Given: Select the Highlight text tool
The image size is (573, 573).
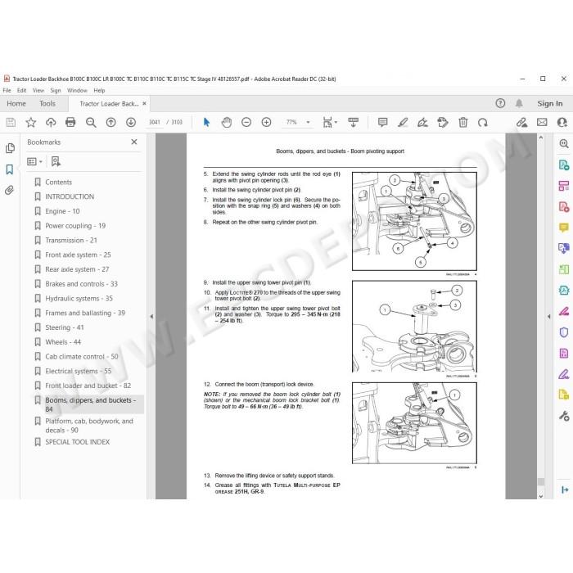Looking at the screenshot, I should pos(403,122).
